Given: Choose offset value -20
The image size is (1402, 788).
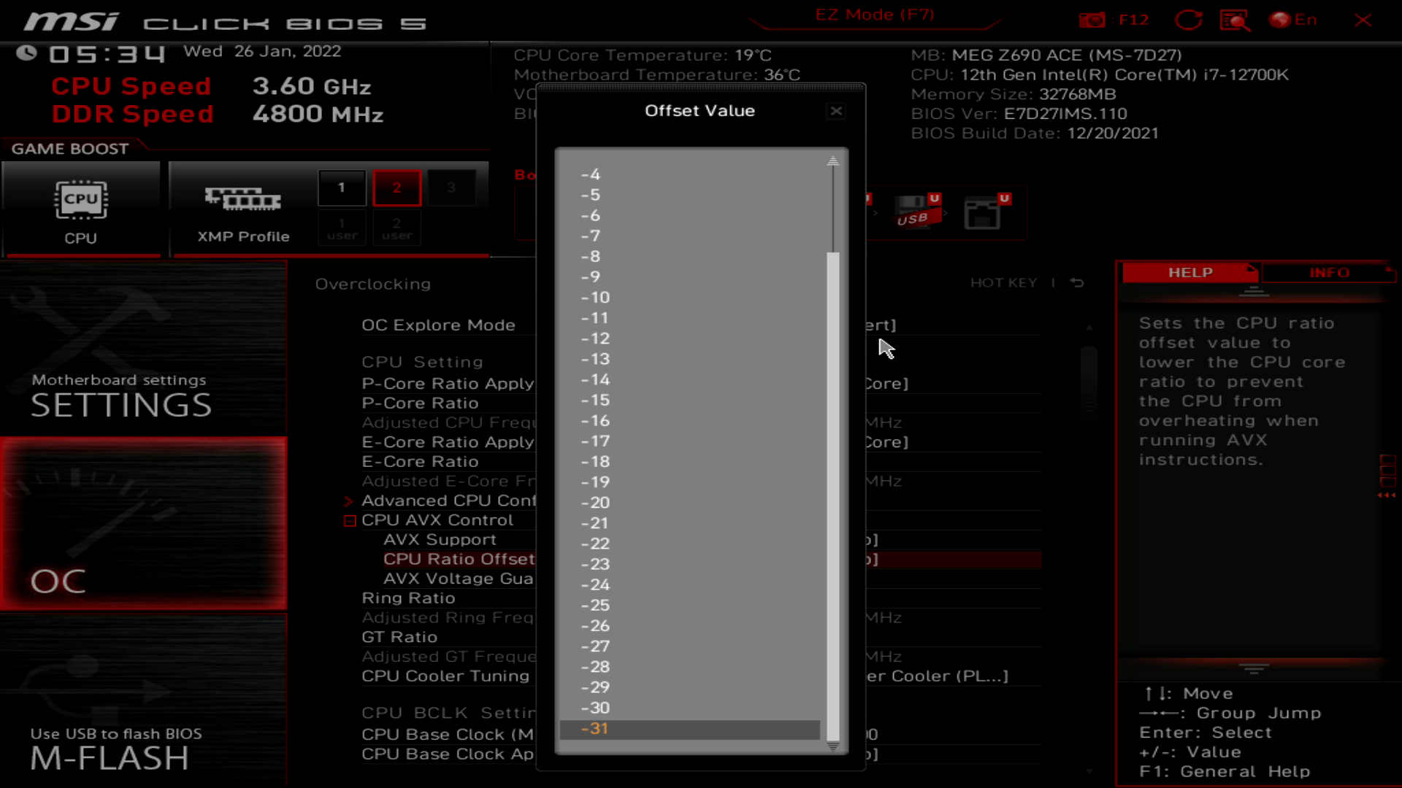Looking at the screenshot, I should (689, 503).
